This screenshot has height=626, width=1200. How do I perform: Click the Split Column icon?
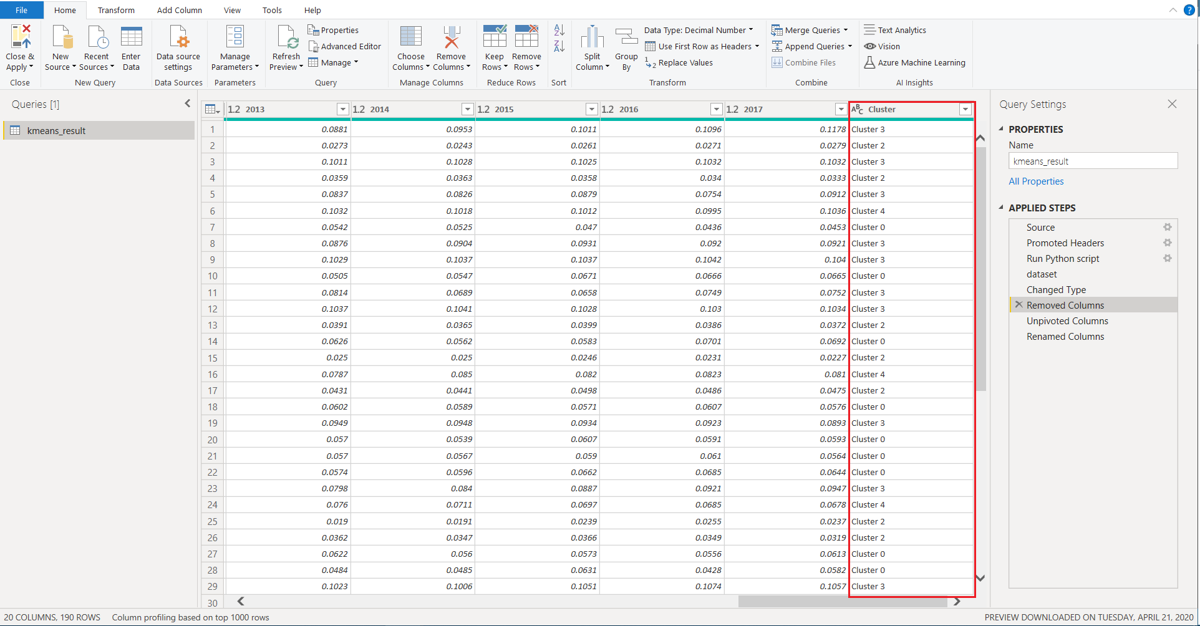(x=592, y=37)
